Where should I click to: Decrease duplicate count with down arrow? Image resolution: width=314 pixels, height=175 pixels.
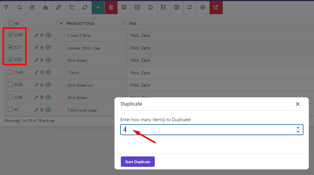[298, 132]
